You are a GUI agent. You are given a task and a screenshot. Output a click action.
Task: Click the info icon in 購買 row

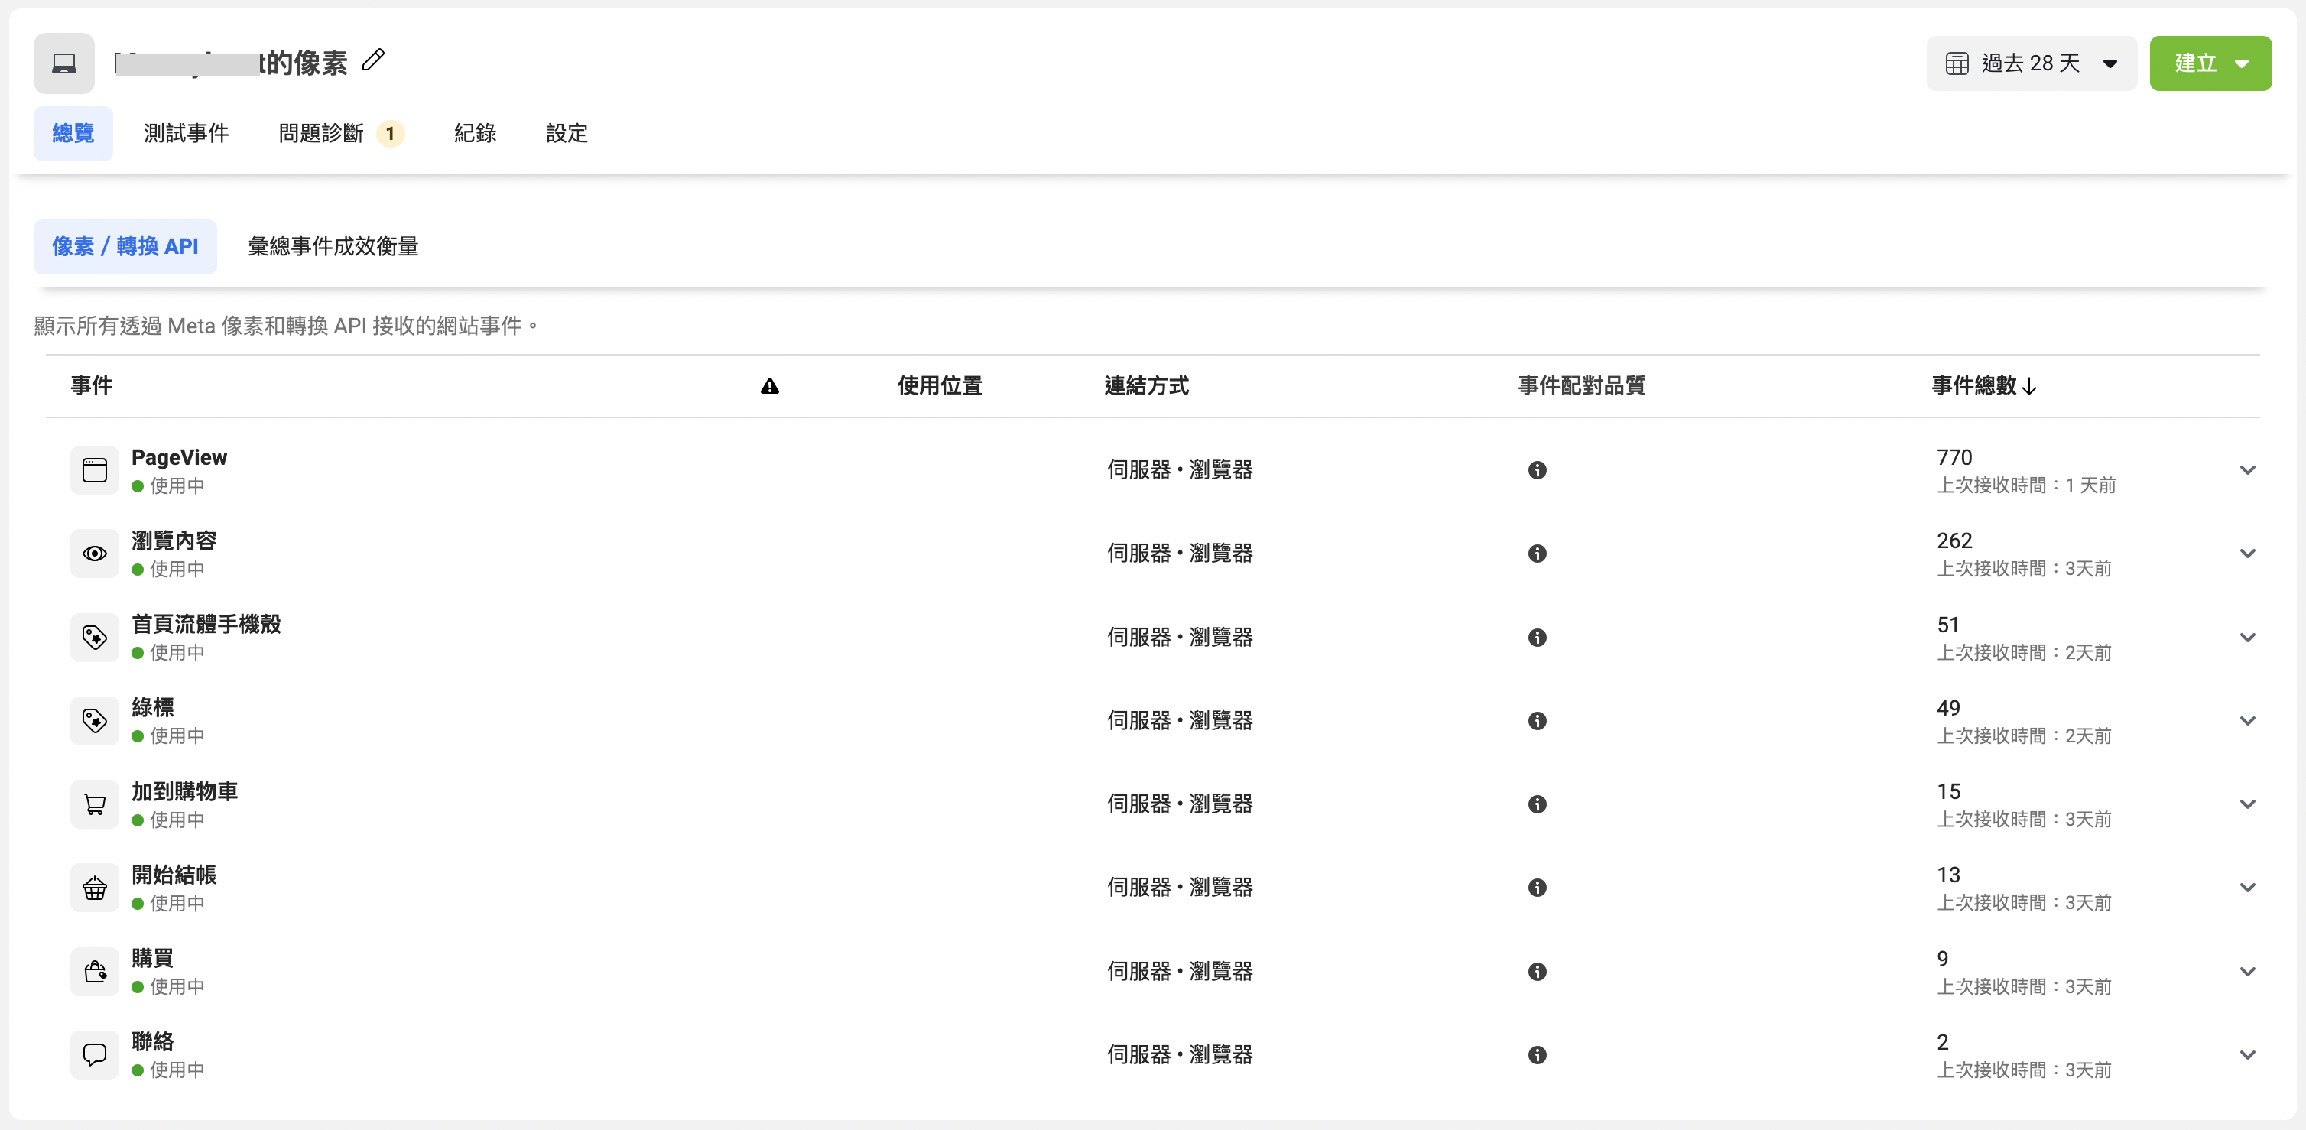1537,972
